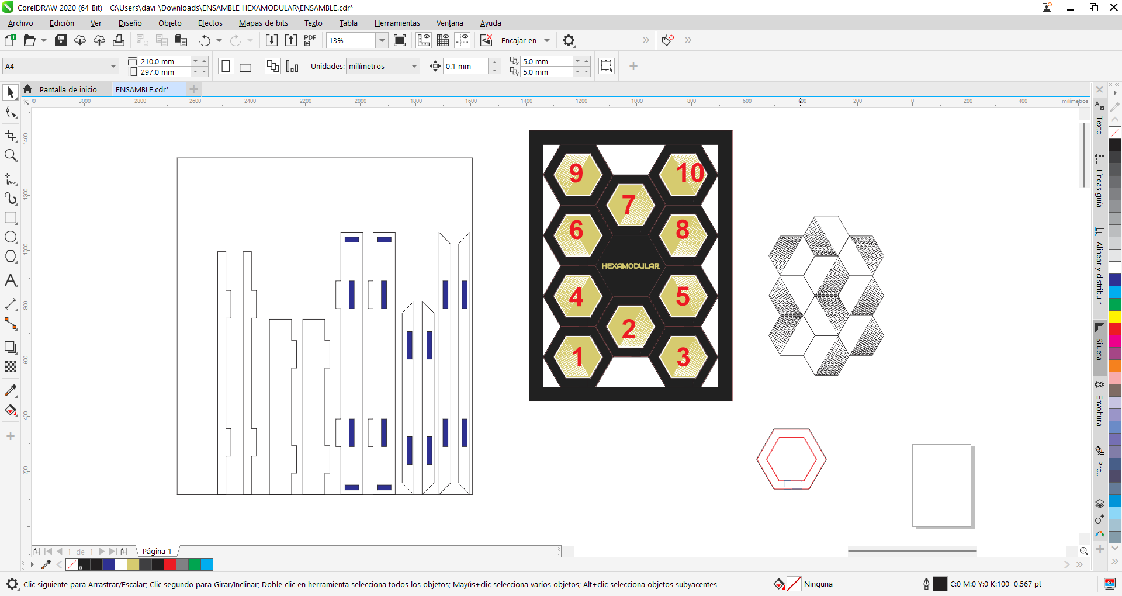Expand the Undo history dropdown arrow
The image size is (1122, 596).
219,40
